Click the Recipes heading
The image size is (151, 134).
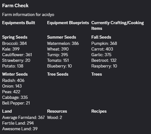pyautogui.click(x=99, y=111)
